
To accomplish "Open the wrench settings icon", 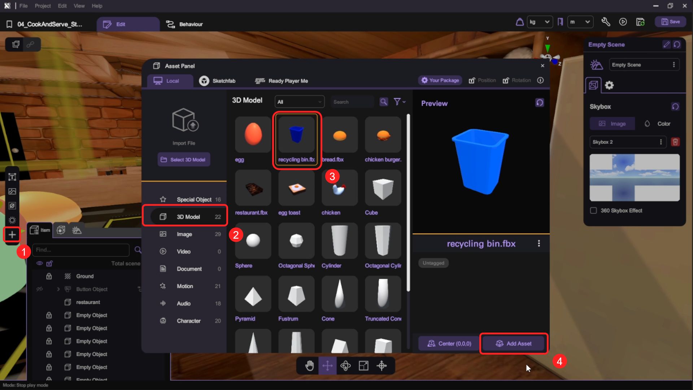I will coord(606,22).
